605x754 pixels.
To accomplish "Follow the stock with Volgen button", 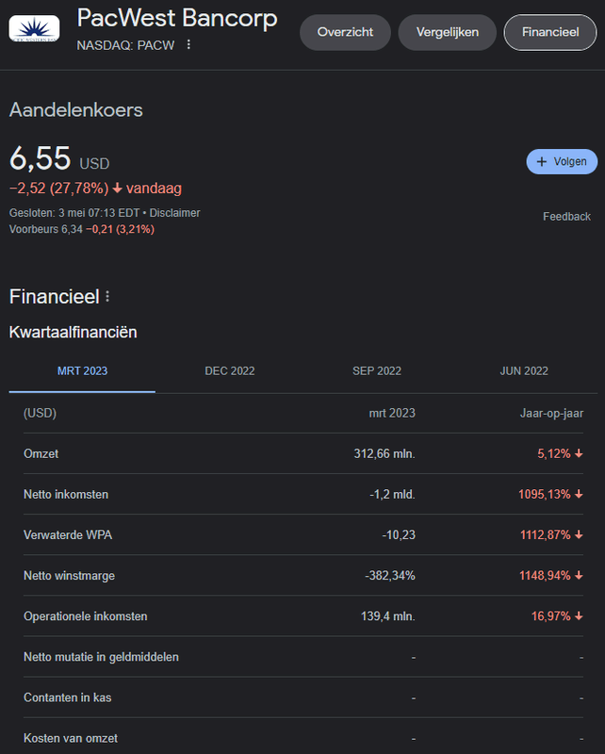I will click(562, 161).
